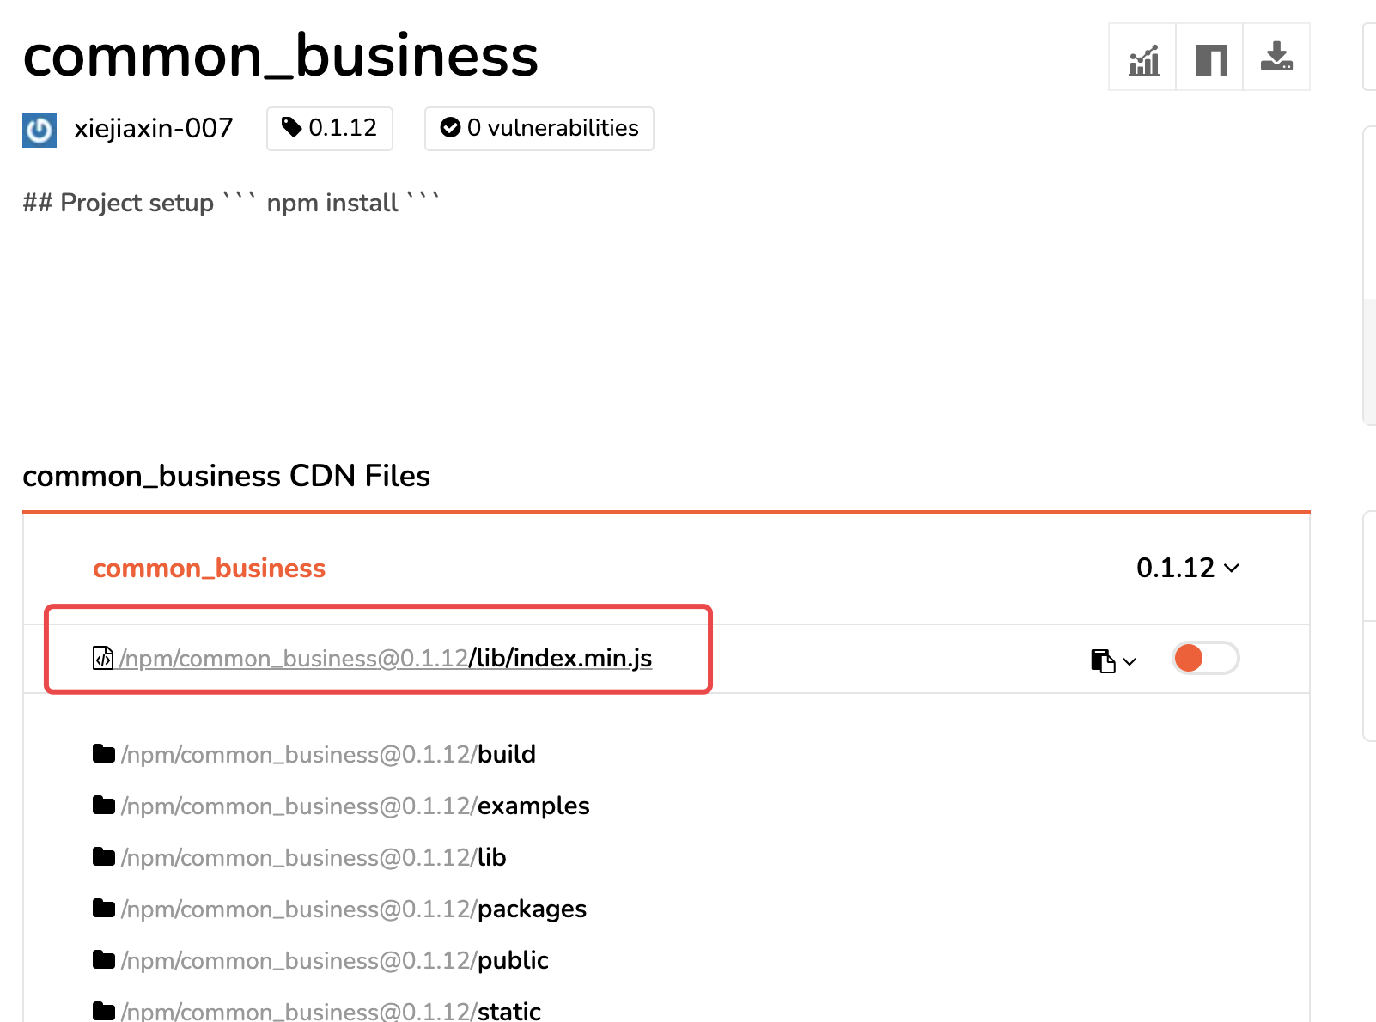
Task: Click the 0.1.12 version tag badge
Action: tap(330, 128)
